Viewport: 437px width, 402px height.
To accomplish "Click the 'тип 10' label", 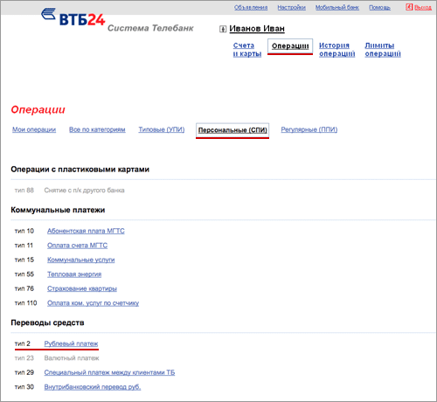I will [24, 231].
